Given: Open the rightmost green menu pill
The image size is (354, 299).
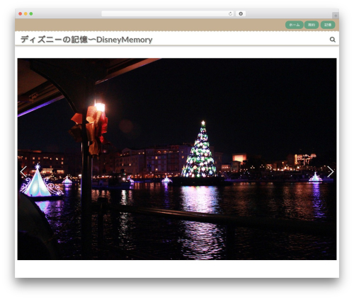Looking at the screenshot, I should point(328,25).
